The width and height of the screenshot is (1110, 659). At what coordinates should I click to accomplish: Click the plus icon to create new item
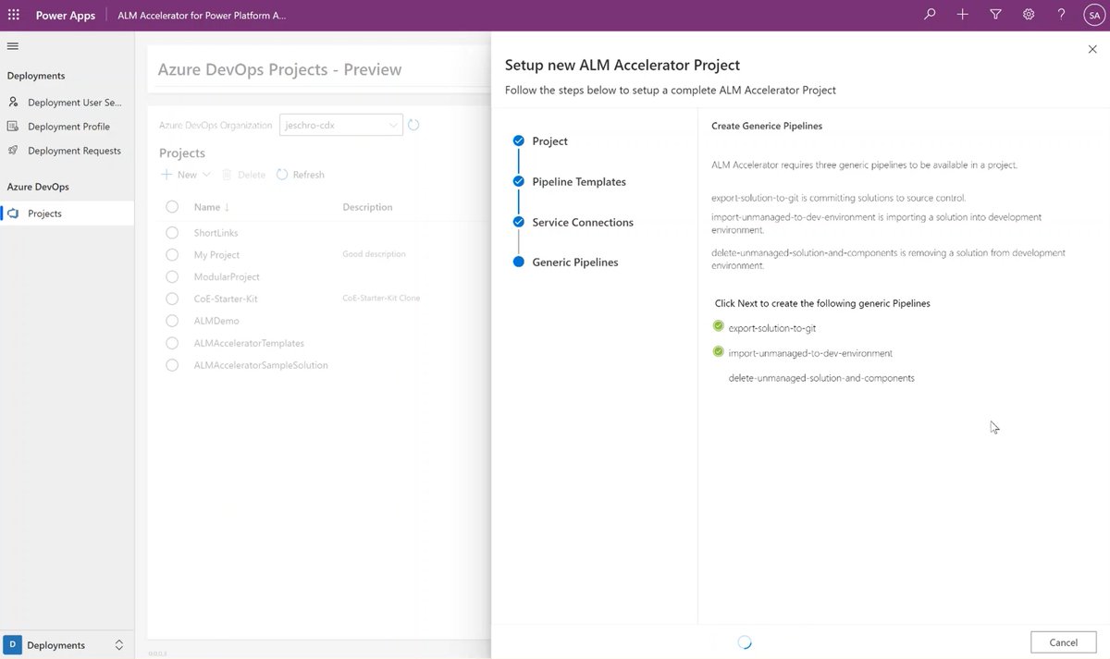(962, 14)
